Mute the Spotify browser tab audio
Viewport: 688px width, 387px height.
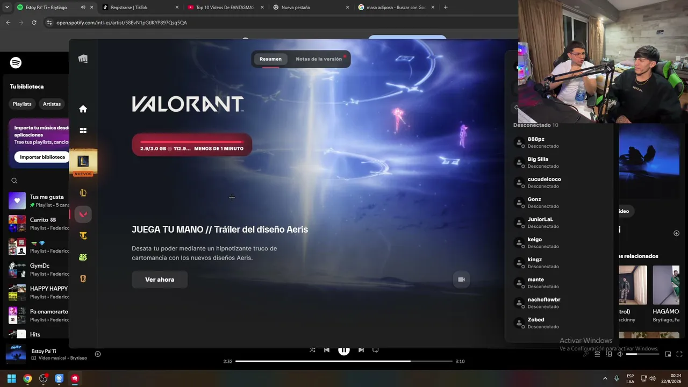tap(83, 8)
